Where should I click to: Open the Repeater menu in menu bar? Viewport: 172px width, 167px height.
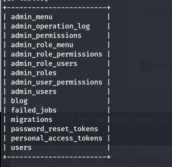coord(92,151)
